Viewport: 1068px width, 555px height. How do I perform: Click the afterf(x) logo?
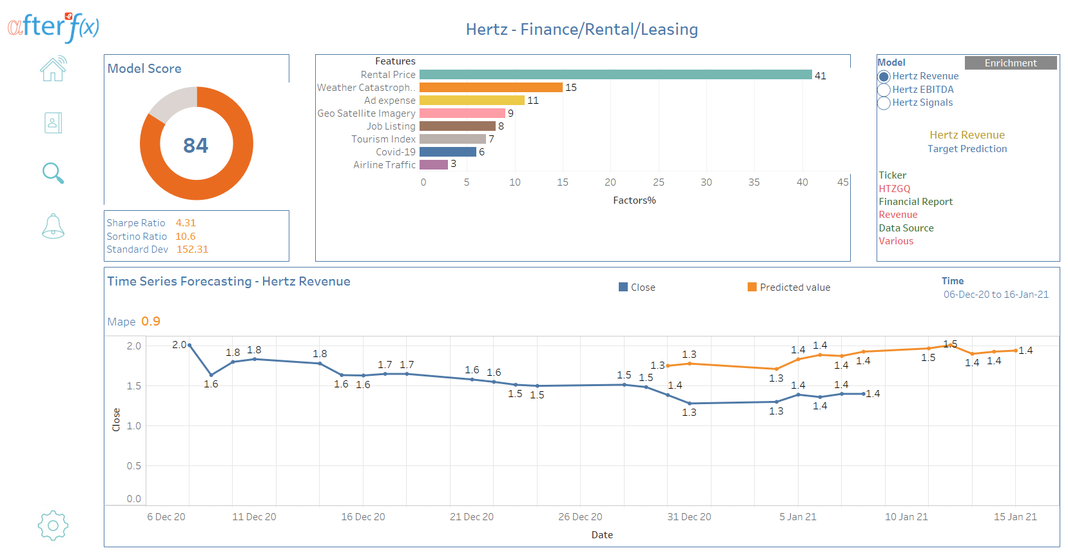point(53,27)
